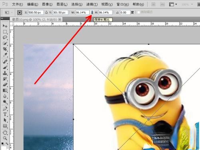Activate the Zoom tool in toolbox
The width and height of the screenshot is (200, 150).
[x=5, y=138]
